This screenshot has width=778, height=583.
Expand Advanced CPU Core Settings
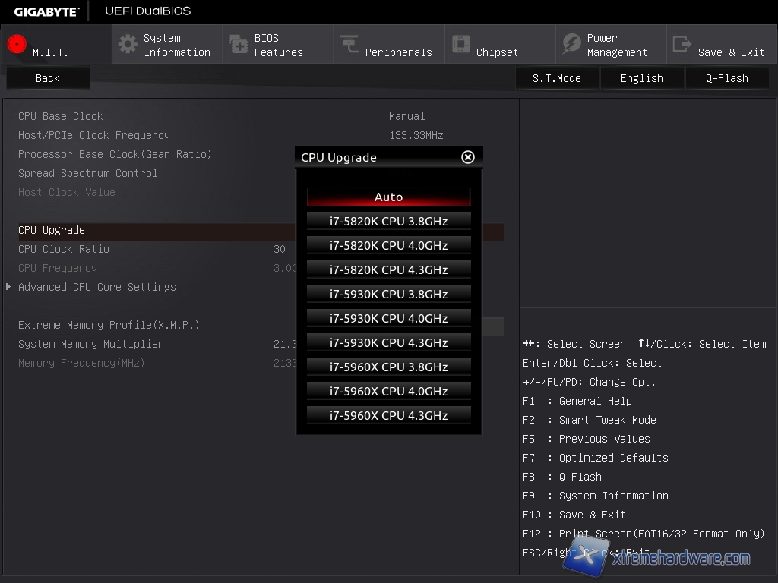(96, 287)
